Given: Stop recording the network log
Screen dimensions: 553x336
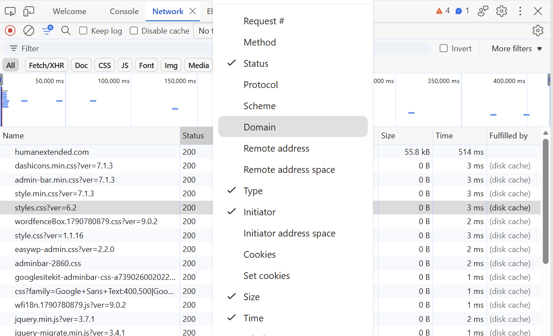Looking at the screenshot, I should (10, 31).
